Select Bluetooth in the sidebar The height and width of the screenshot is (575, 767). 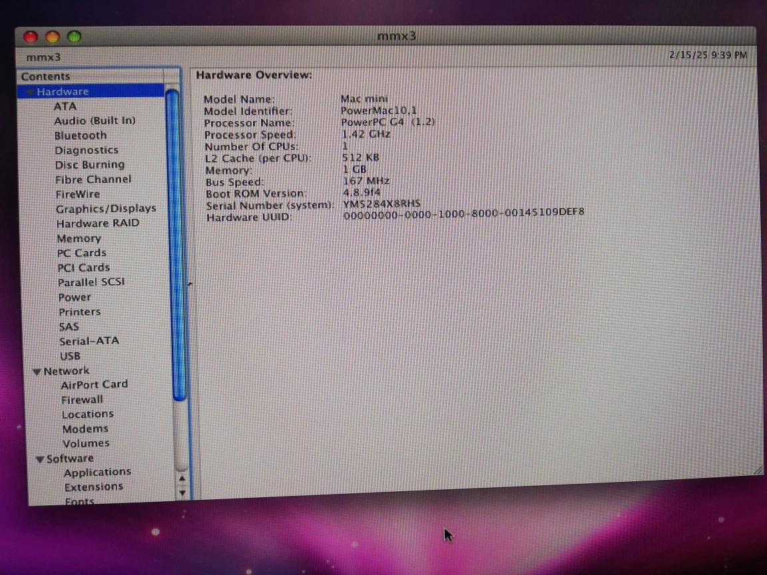80,136
